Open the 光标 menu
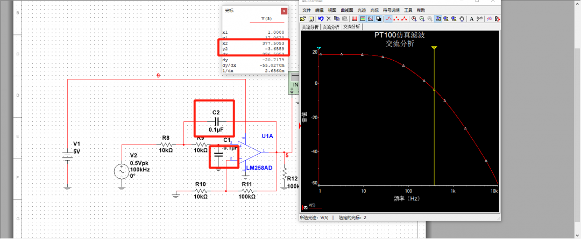581x239 pixels. point(374,10)
